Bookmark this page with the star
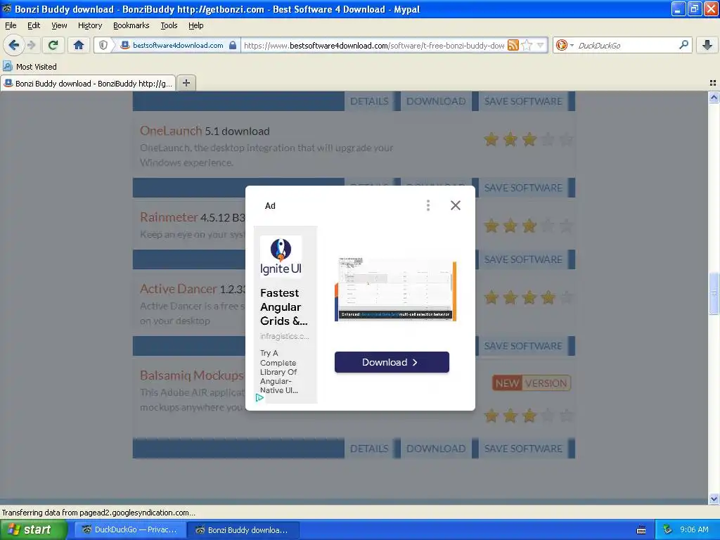The height and width of the screenshot is (540, 720). tap(527, 45)
